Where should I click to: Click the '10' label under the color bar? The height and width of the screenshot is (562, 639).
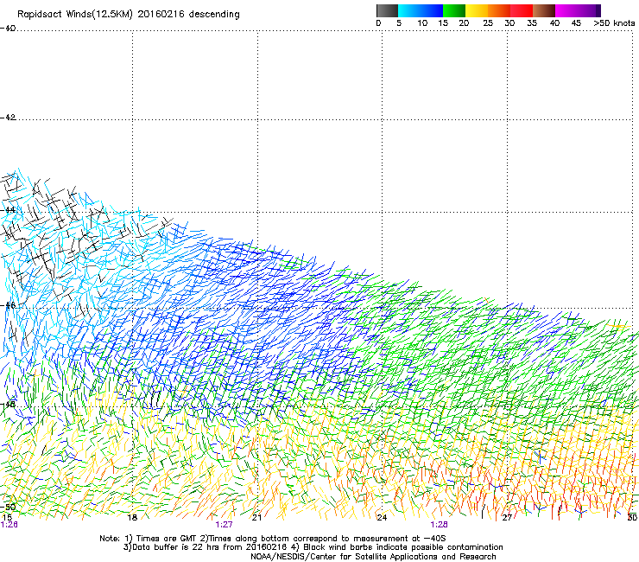[x=422, y=23]
